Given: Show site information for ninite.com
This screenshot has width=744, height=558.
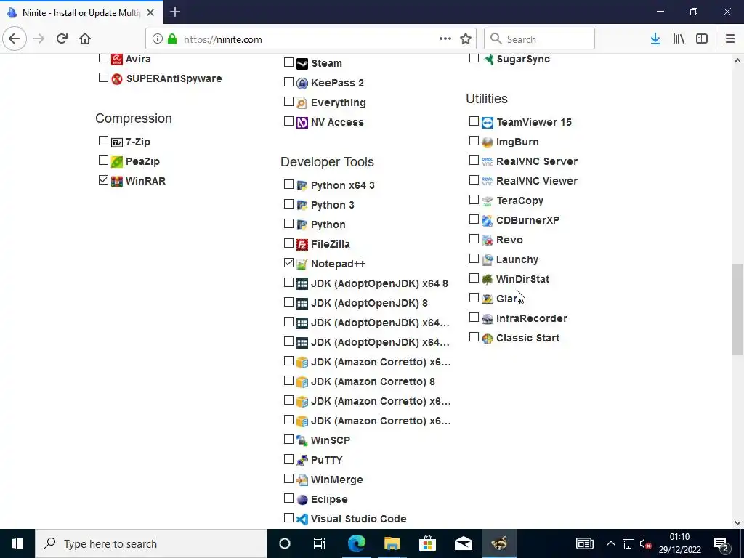Looking at the screenshot, I should coord(158,39).
